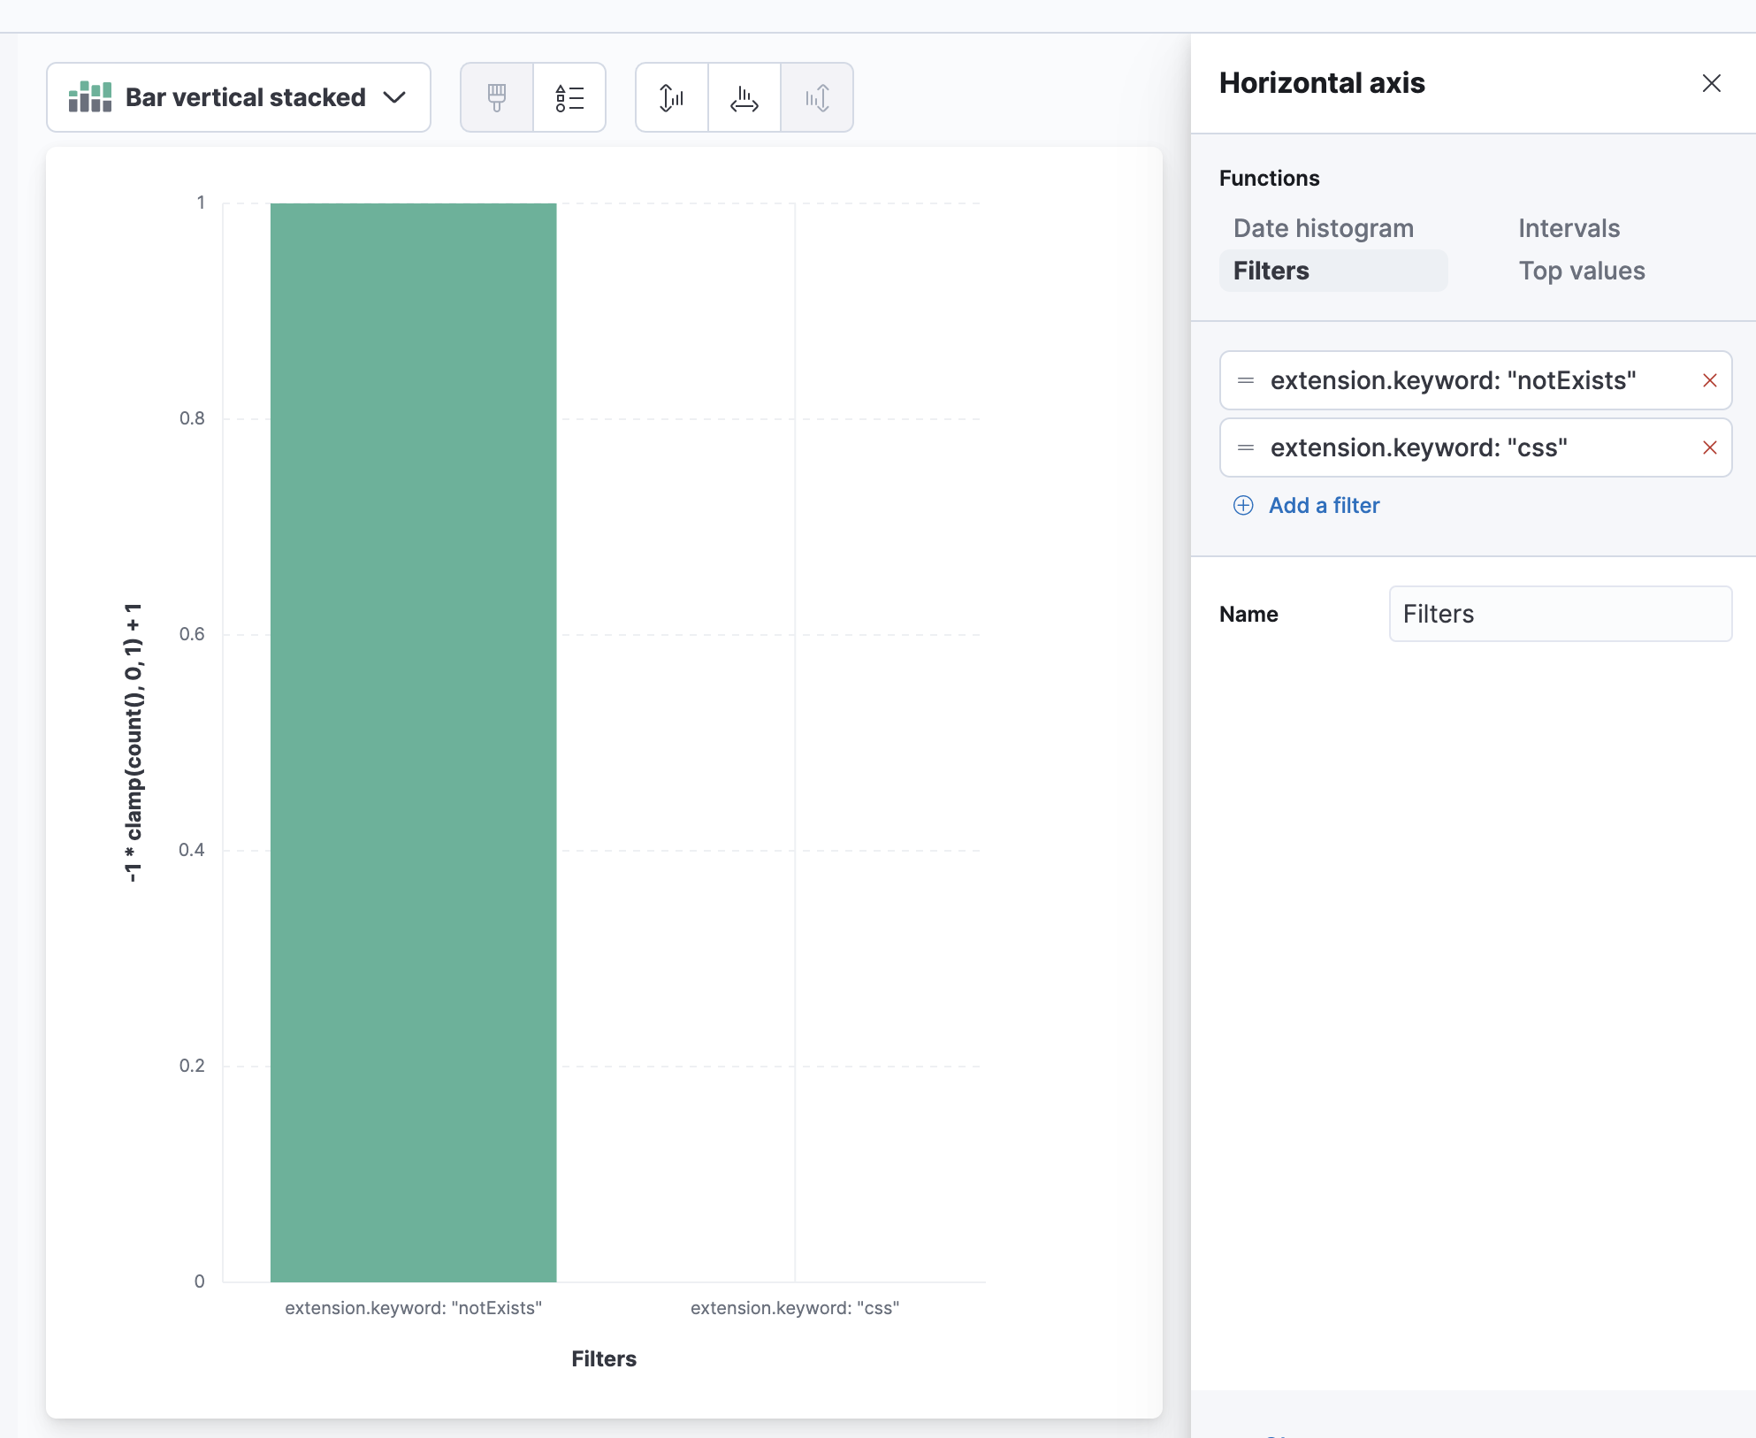Select the Top values function
Viewport: 1756px width, 1438px height.
tap(1581, 271)
